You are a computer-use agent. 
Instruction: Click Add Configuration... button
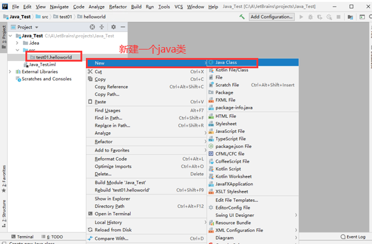(x=272, y=17)
